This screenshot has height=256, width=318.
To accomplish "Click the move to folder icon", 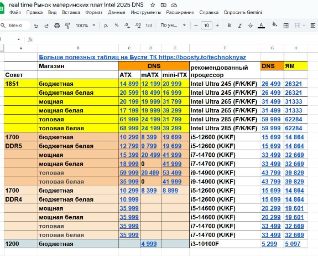I will 164,4.
